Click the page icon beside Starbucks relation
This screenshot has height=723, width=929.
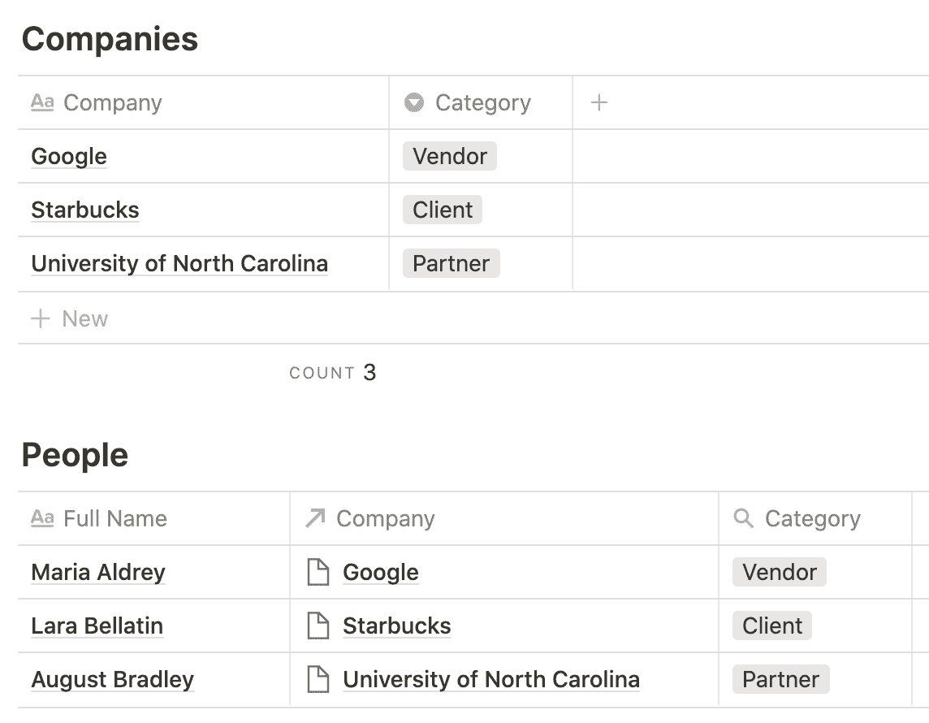tap(318, 626)
